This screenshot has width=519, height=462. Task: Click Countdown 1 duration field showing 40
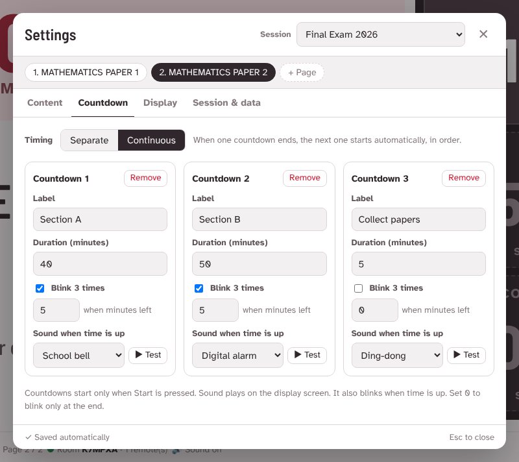[100, 263]
